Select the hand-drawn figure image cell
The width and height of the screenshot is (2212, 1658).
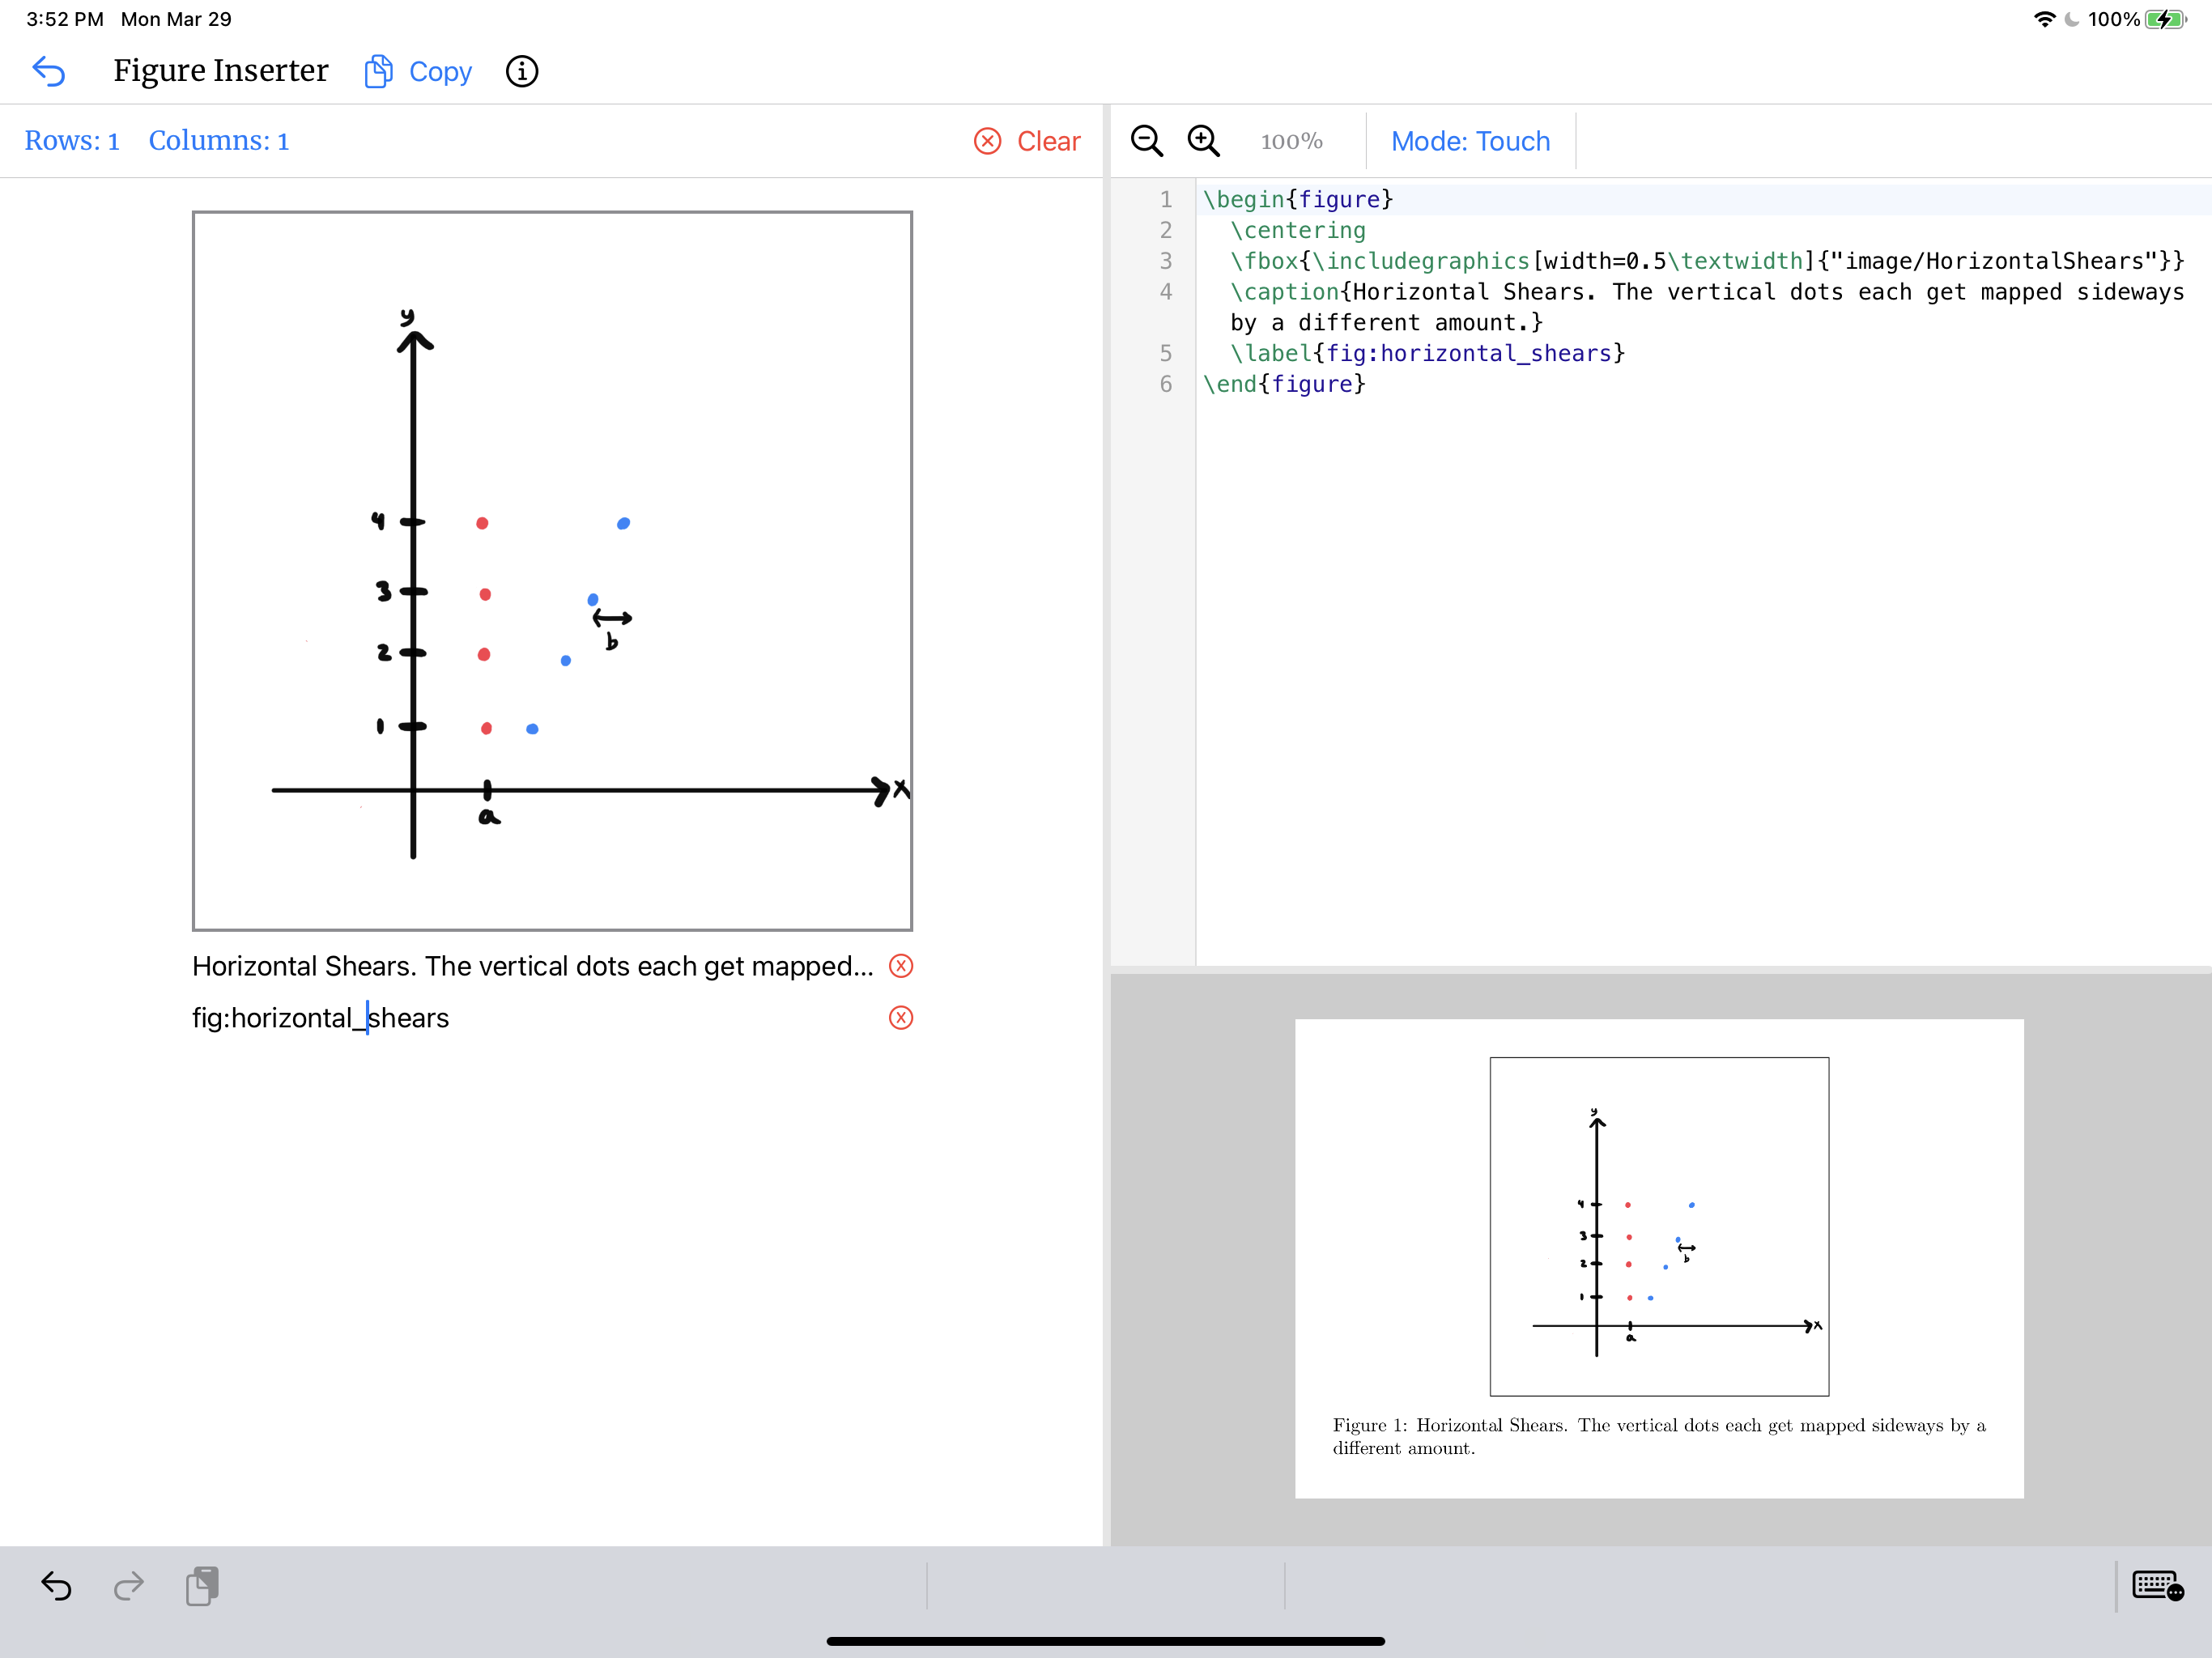pyautogui.click(x=552, y=571)
